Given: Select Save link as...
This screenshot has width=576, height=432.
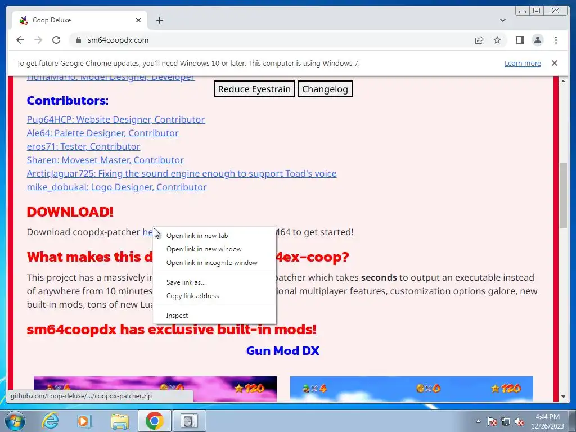Looking at the screenshot, I should click(x=214, y=282).
